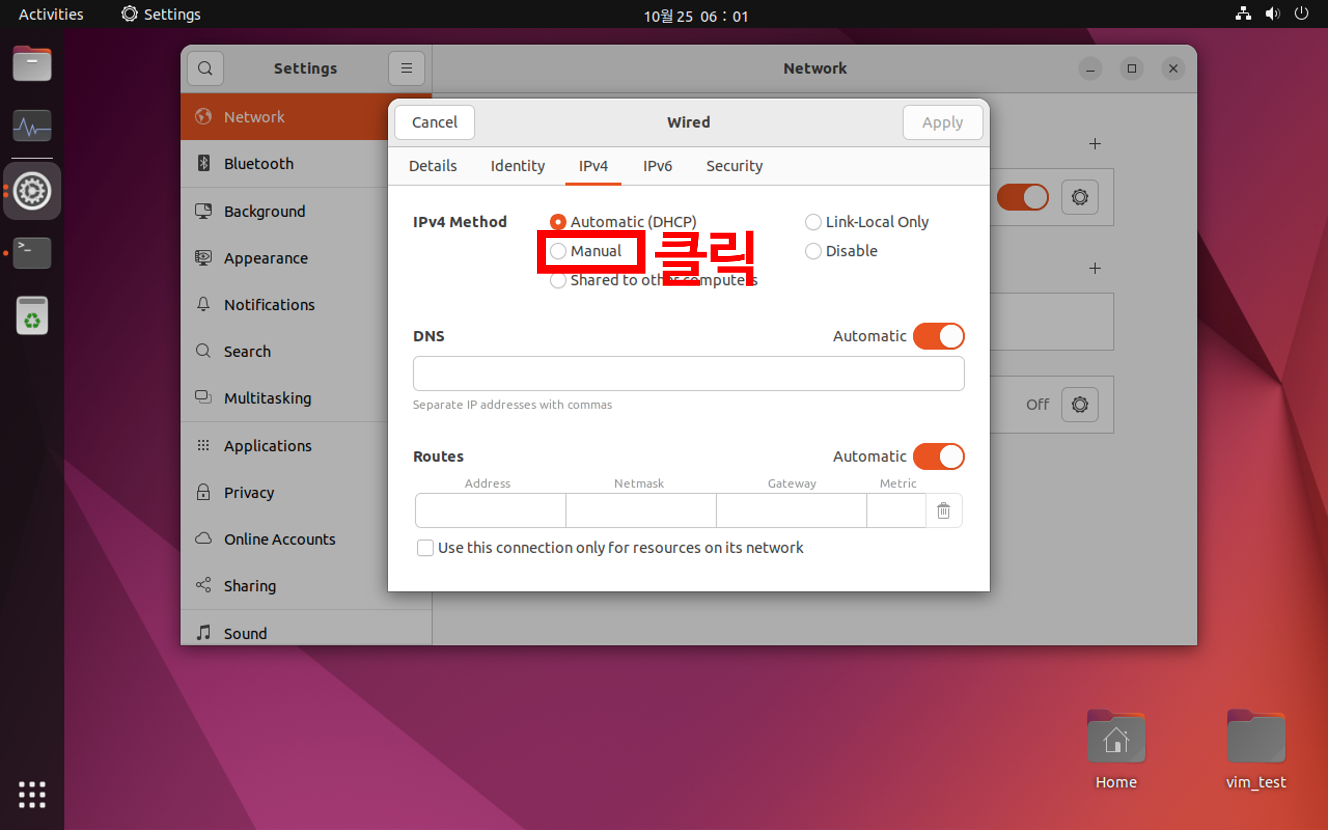1328x830 pixels.
Task: Open gear settings for wired connection
Action: click(1079, 197)
